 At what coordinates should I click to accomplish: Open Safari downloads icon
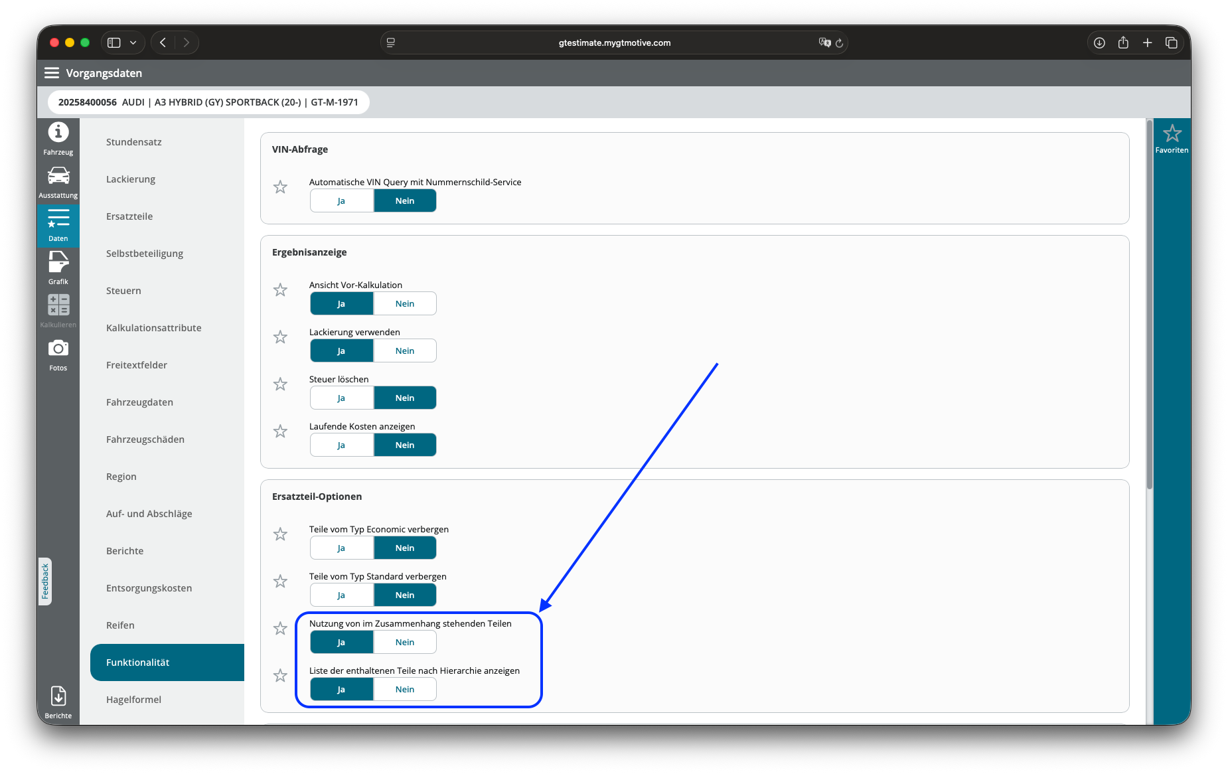(1099, 42)
